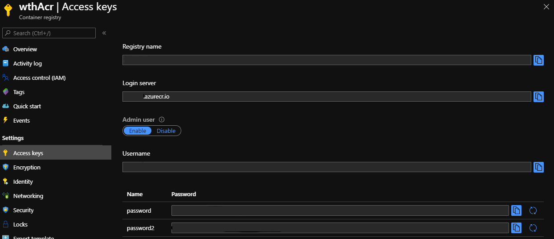The image size is (554, 239).
Task: Copy the Login server address
Action: pyautogui.click(x=538, y=96)
